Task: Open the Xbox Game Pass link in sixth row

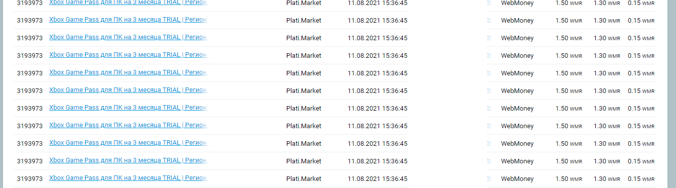Action: pos(128,90)
